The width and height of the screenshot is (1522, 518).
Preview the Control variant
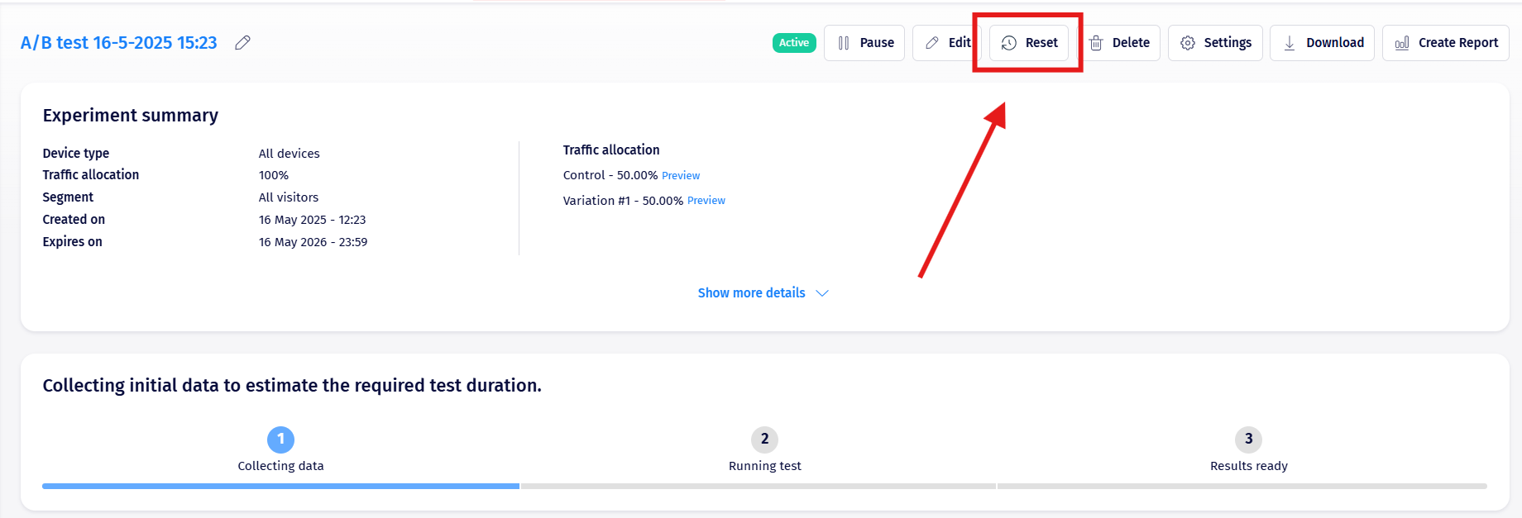[681, 176]
